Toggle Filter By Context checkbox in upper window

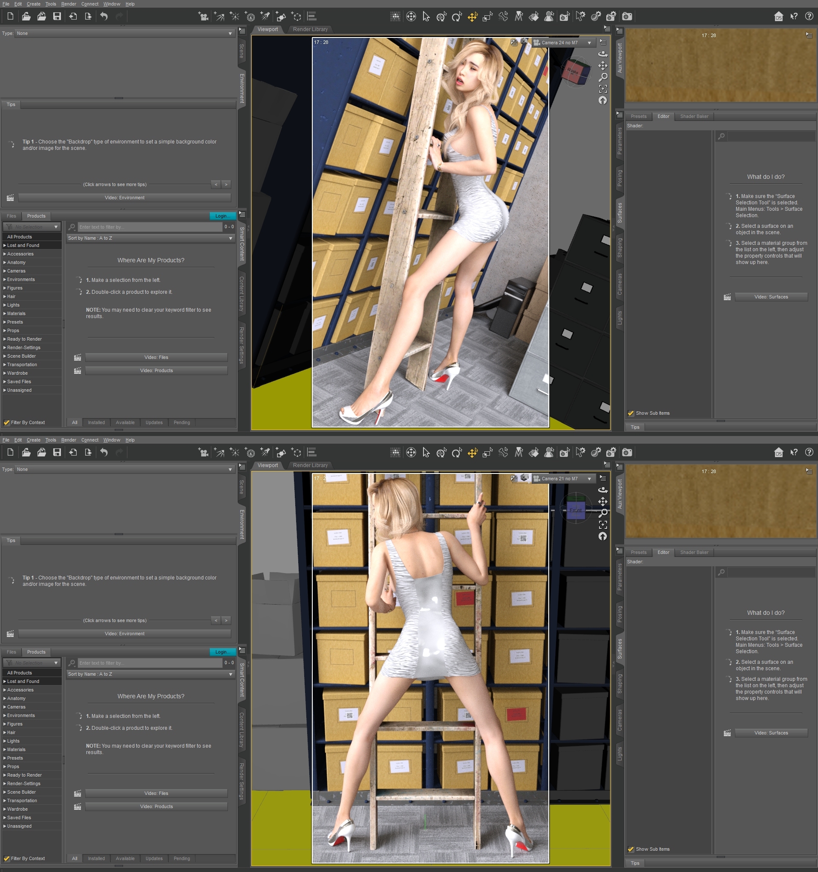(x=6, y=423)
